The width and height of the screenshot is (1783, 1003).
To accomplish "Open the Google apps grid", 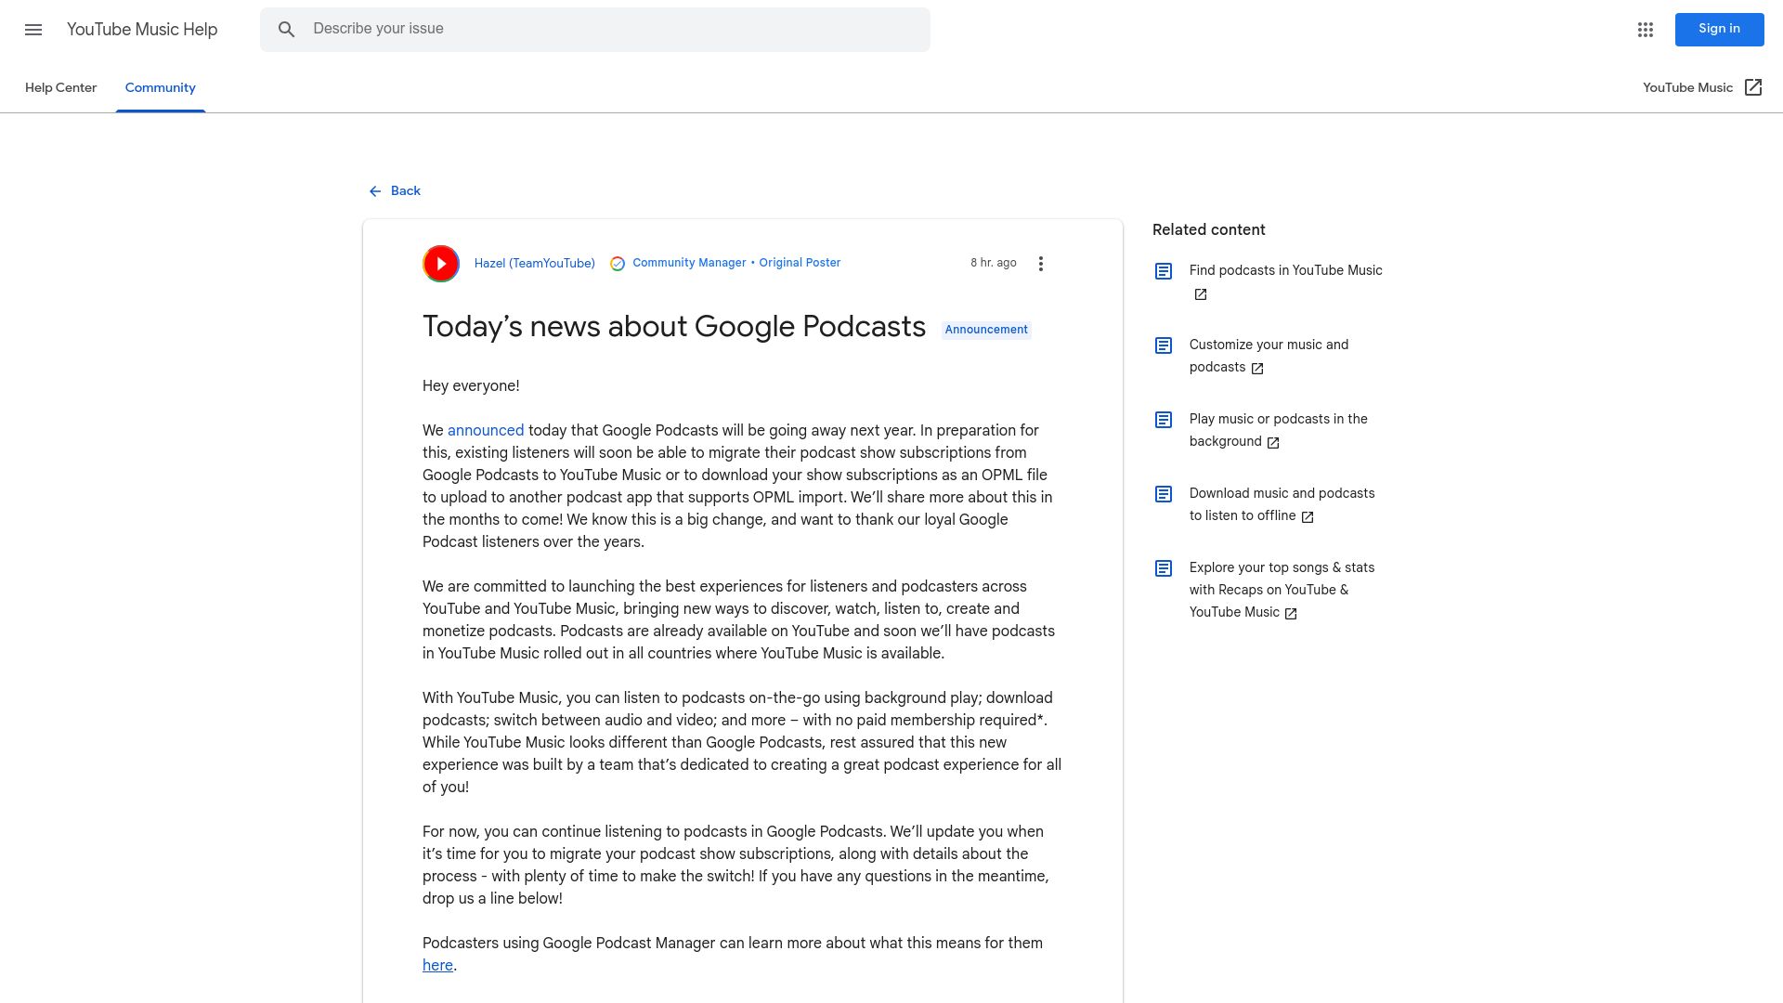I will point(1646,30).
